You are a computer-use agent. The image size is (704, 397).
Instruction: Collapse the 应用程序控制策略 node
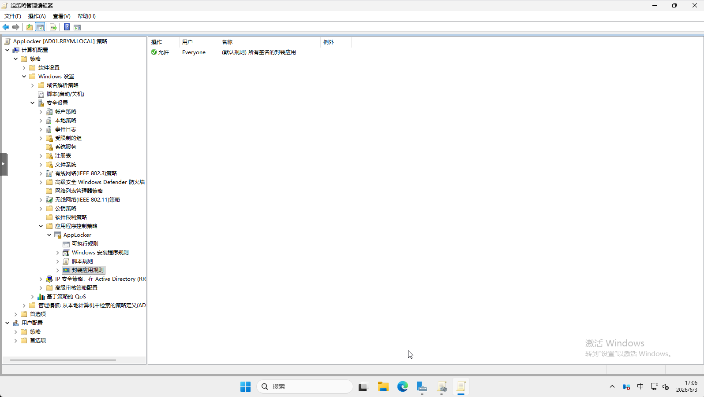coord(41,226)
